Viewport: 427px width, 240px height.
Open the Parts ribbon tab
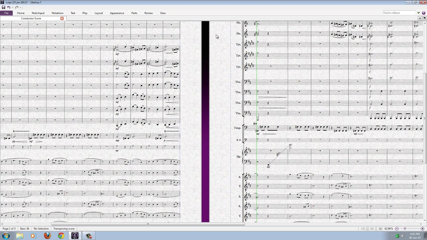134,13
